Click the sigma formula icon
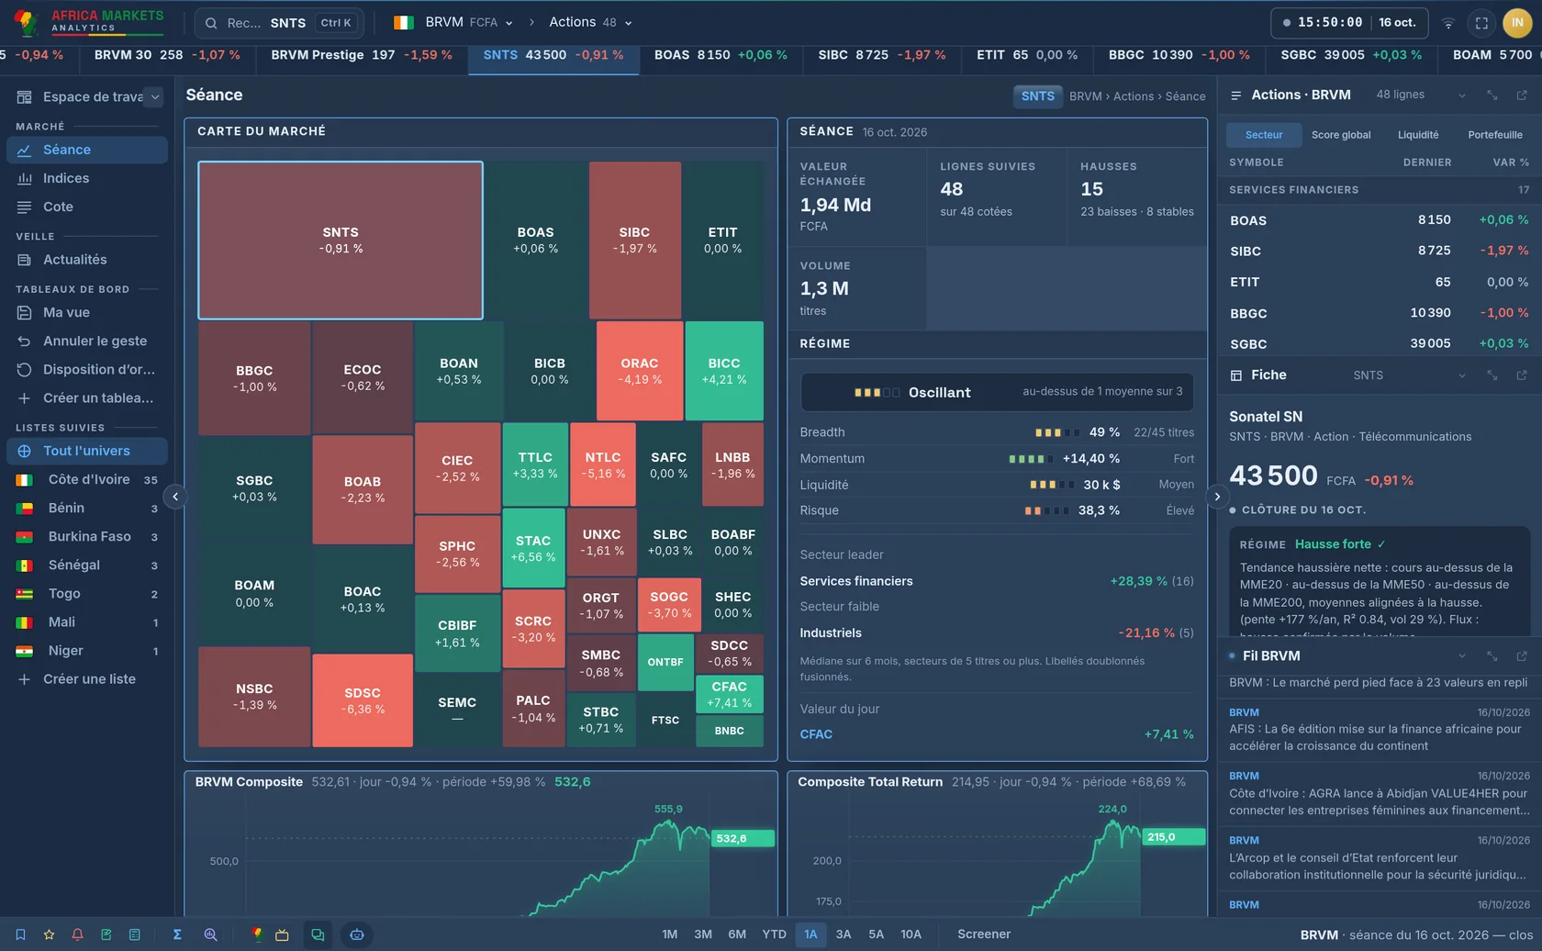Screen dimensions: 1542x951 (x=177, y=934)
